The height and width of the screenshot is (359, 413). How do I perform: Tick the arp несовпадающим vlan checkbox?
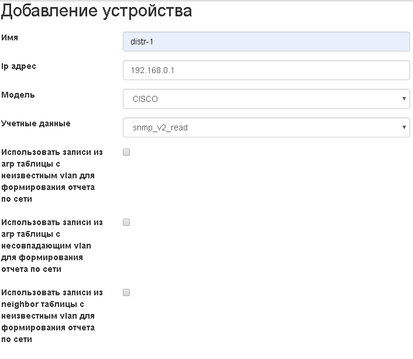point(126,222)
